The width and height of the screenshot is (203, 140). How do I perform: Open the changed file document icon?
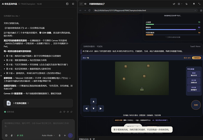(x=9, y=103)
